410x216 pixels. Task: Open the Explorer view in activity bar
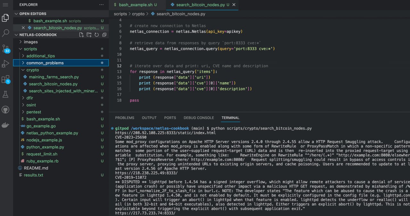[5, 18]
